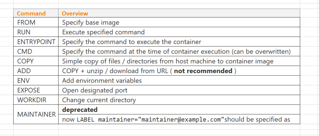Select the Overview header cell
This screenshot has height=136, width=319.
179,13
